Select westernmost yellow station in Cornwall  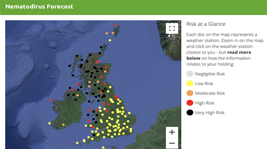point(77,143)
